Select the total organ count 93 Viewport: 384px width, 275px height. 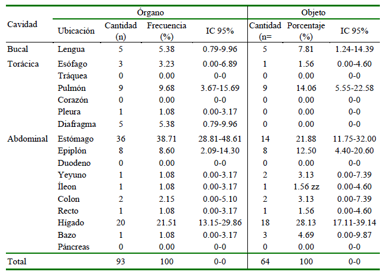[121, 261]
